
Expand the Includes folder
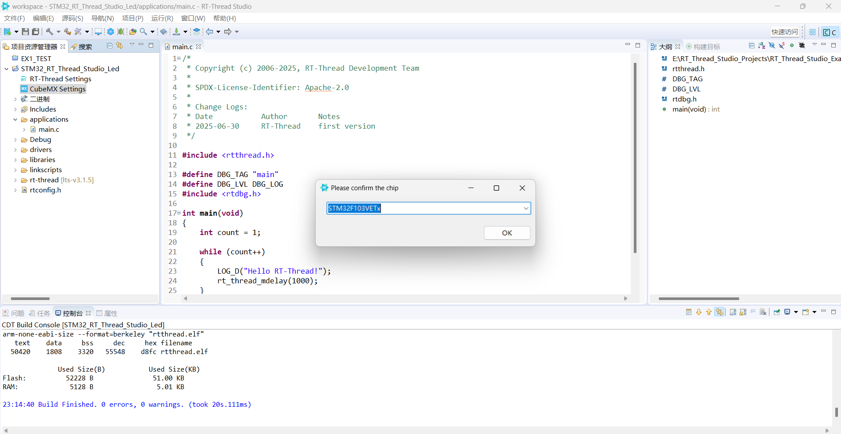pos(15,109)
